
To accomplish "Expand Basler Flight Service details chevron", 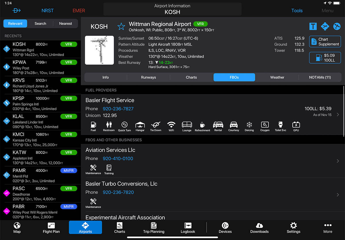I will (x=338, y=115).
